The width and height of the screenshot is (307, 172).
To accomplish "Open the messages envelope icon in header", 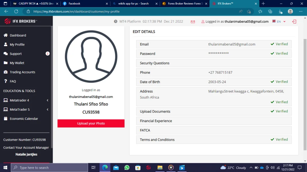I will coord(193,22).
